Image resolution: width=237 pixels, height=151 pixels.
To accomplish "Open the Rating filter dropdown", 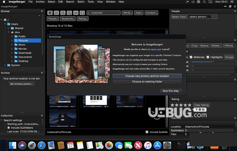I will pyautogui.click(x=83, y=19).
